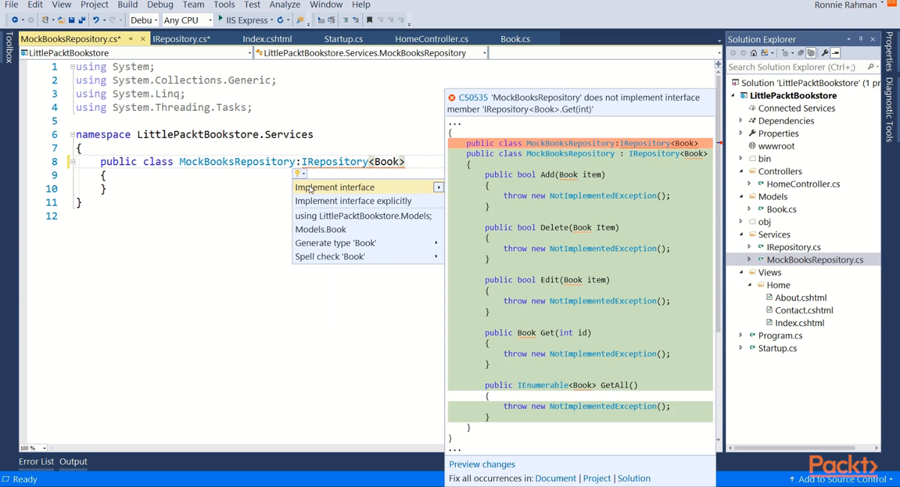Click the red error icon beside CS0535

451,97
